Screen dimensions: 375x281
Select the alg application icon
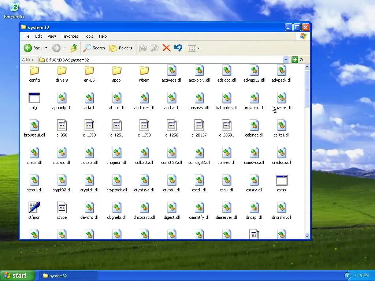pos(34,98)
